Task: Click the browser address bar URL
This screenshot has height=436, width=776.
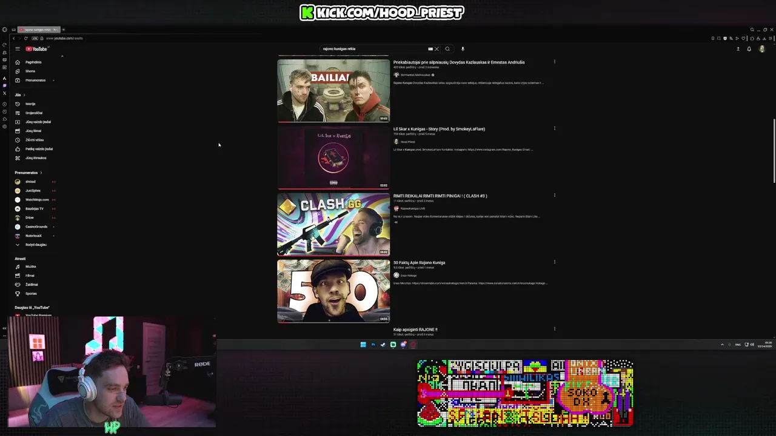Action: (64, 38)
